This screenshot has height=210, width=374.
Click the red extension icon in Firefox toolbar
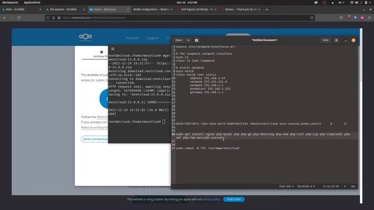pyautogui.click(x=348, y=17)
